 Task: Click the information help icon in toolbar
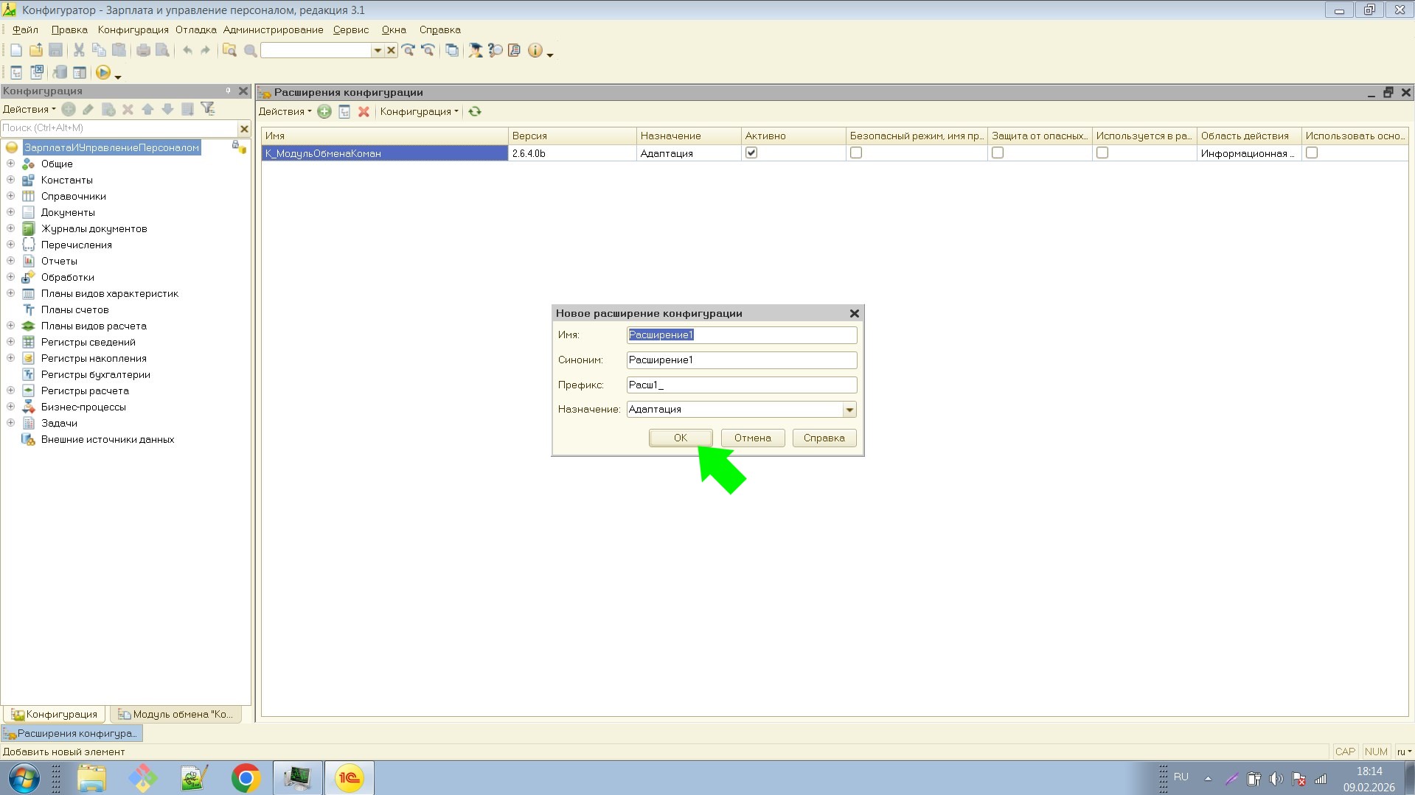point(535,50)
